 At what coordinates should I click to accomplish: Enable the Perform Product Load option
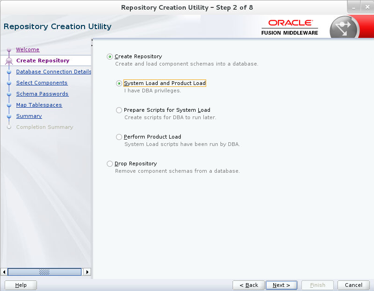119,137
